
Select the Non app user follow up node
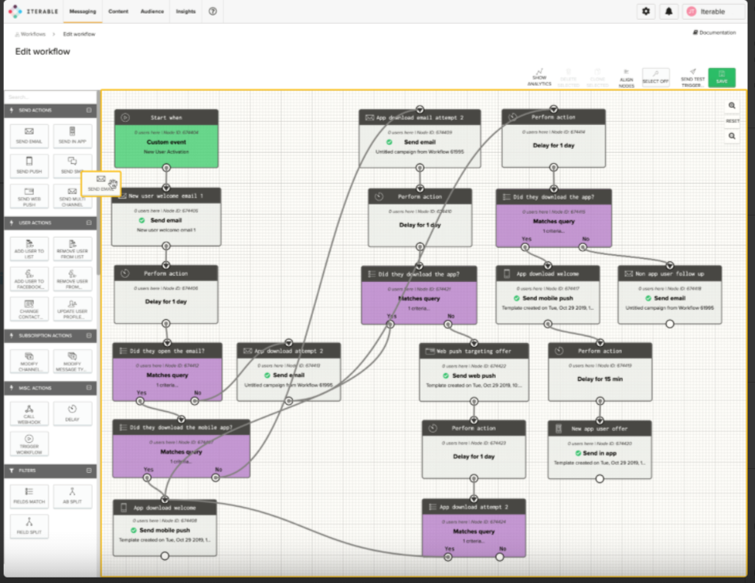point(669,295)
